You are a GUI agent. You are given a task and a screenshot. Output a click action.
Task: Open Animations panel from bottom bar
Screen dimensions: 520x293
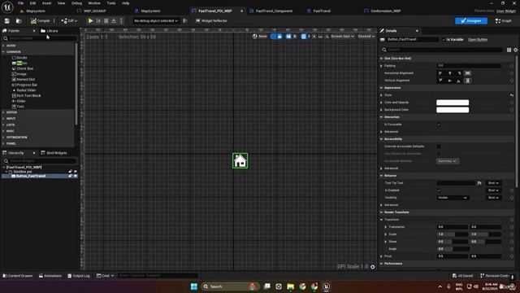coord(50,276)
